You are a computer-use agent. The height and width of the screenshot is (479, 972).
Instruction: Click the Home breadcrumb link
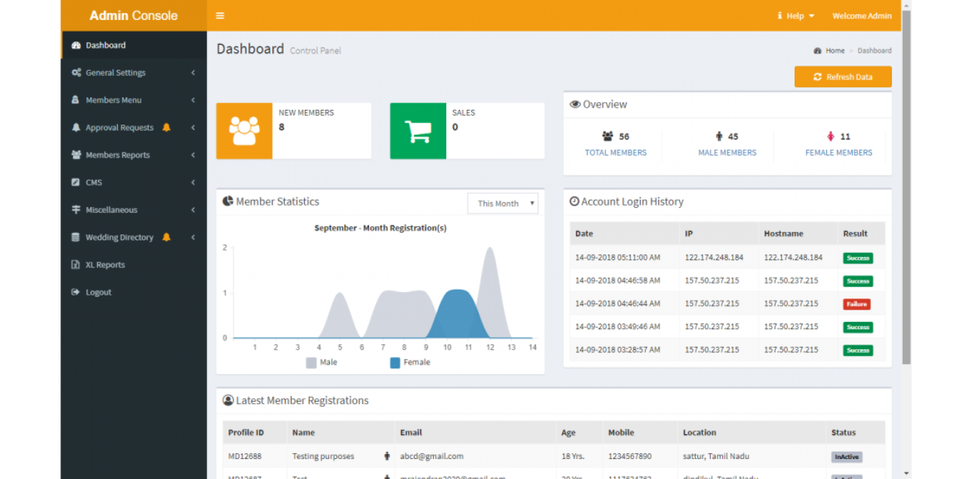click(834, 51)
